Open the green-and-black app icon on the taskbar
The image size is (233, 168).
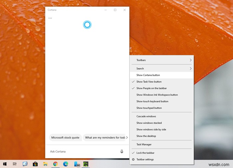[86, 164]
